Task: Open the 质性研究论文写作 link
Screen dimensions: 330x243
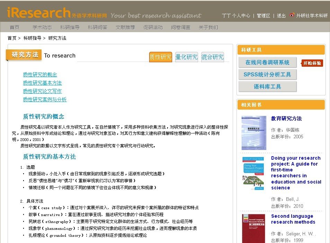Action: [42, 91]
